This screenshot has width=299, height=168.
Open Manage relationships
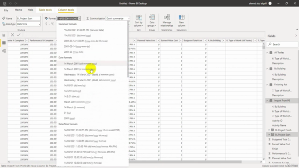pyautogui.click(x=167, y=21)
